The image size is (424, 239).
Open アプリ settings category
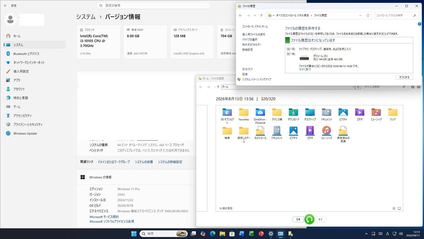click(35, 80)
